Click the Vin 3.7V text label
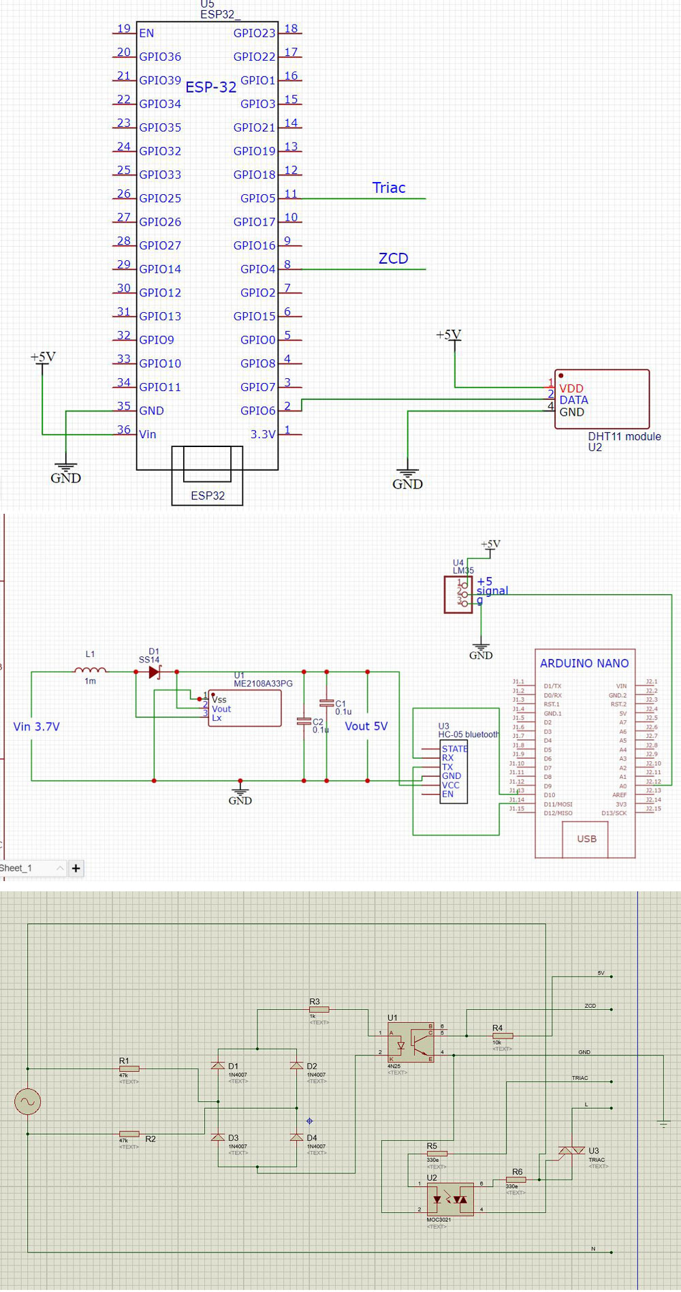The height and width of the screenshot is (1292, 681). 37,727
